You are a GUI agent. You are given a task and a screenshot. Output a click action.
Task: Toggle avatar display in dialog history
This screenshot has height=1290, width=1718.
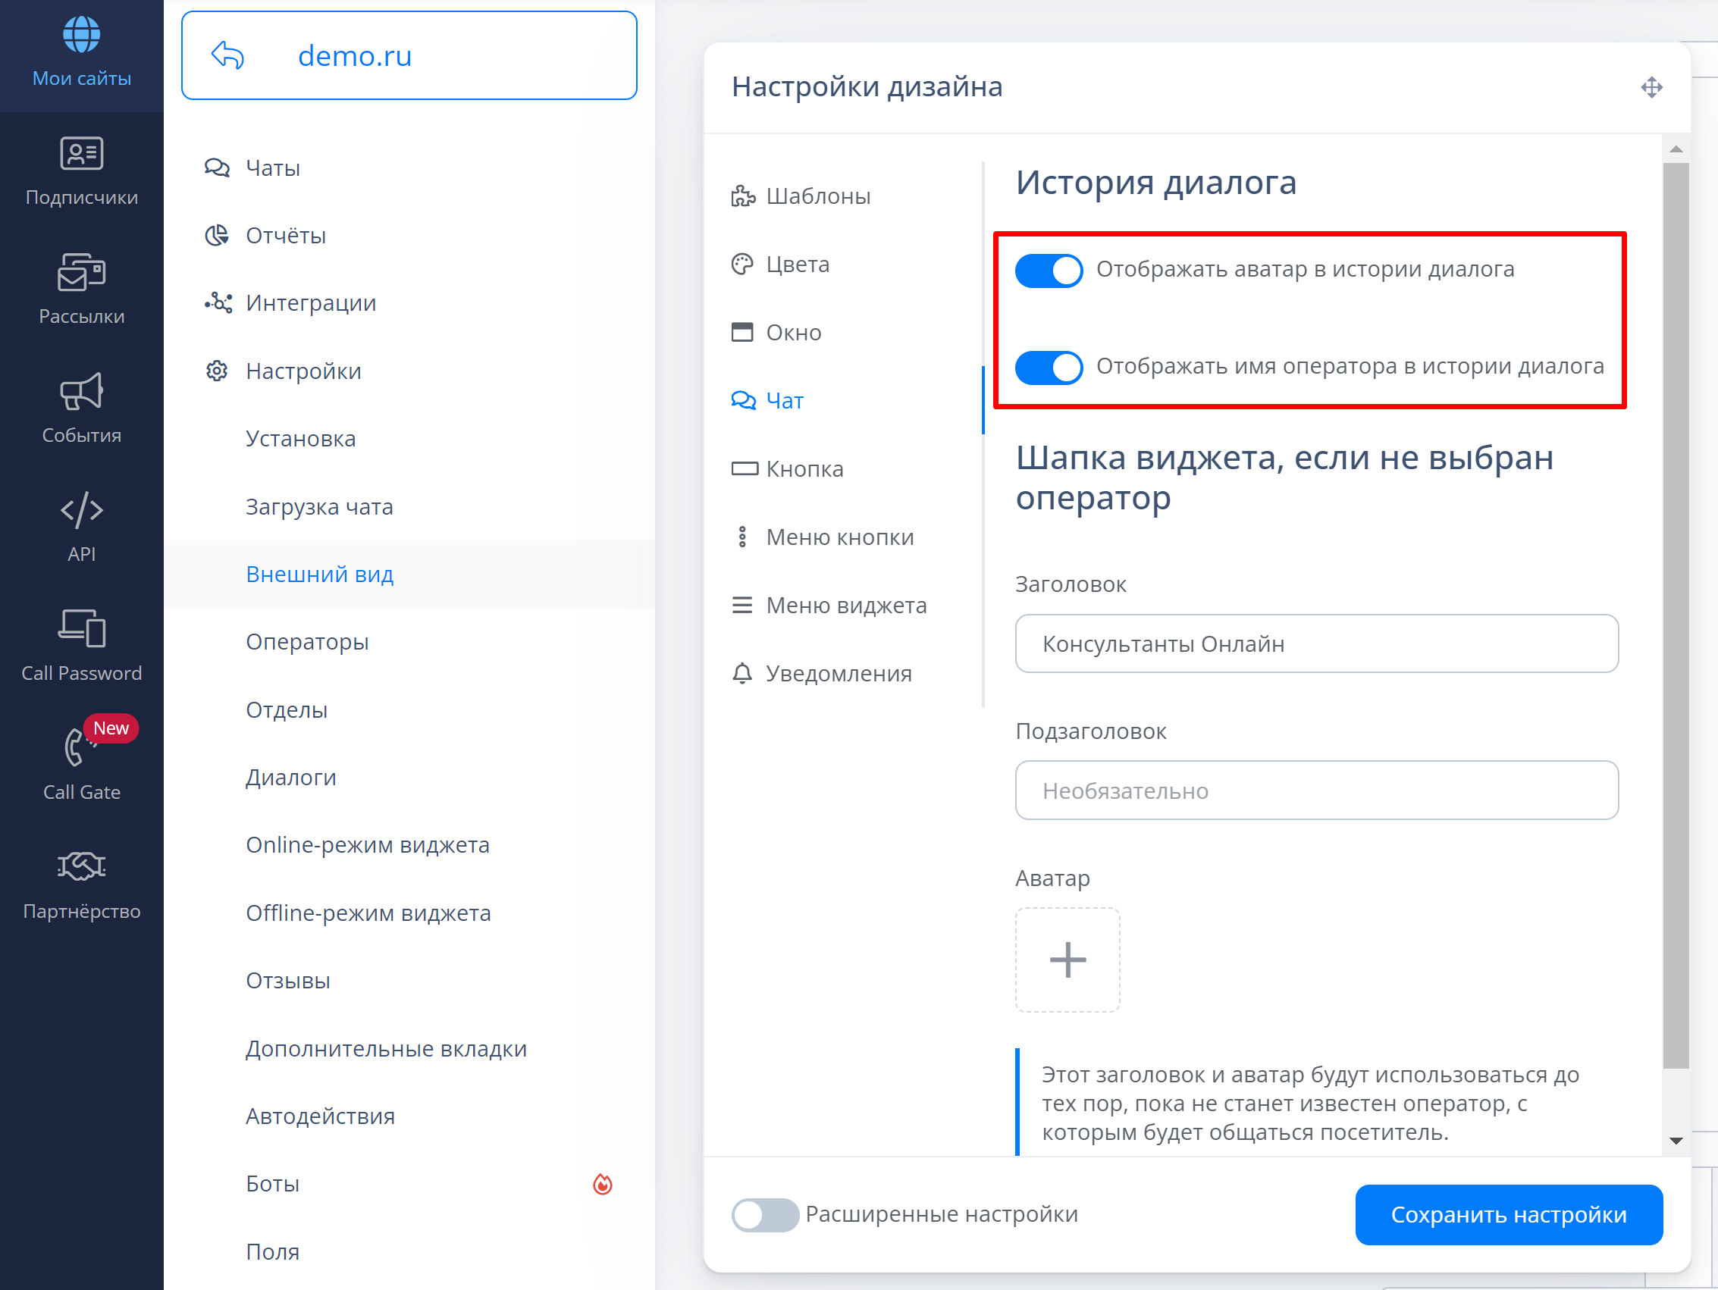coord(1049,271)
